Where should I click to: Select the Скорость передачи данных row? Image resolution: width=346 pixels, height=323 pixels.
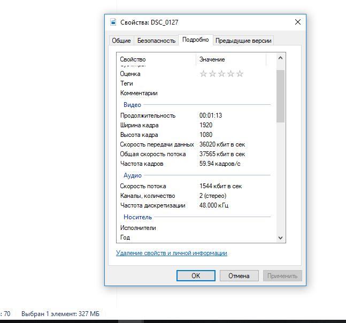196,144
